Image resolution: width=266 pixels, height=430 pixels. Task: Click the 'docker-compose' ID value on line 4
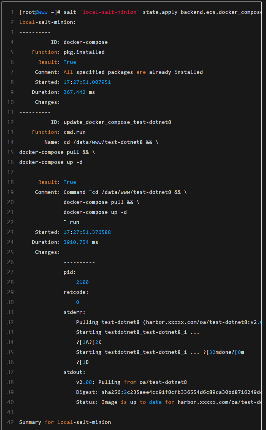85,42
